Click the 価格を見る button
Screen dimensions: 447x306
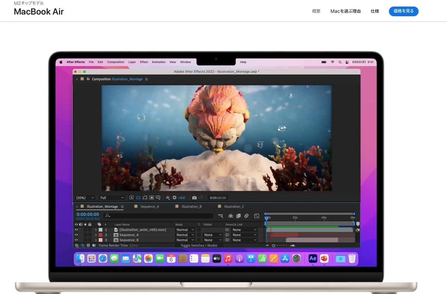tap(404, 11)
